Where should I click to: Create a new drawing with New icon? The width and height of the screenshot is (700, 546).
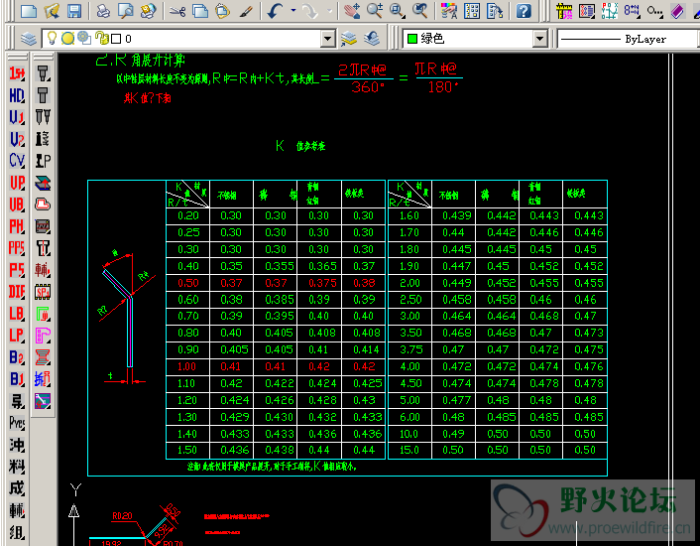pyautogui.click(x=29, y=11)
